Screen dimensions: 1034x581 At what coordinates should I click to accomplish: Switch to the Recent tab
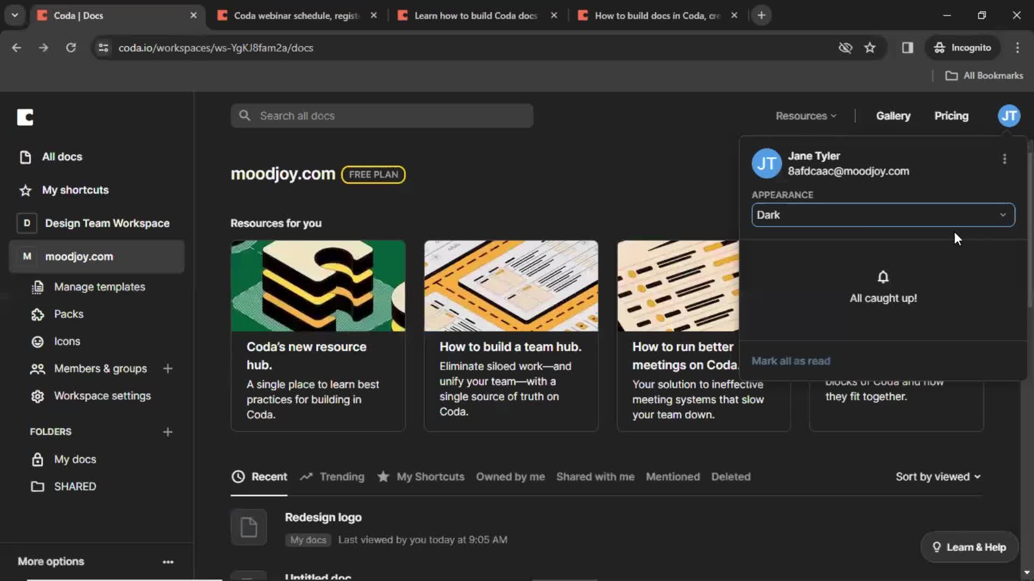(259, 477)
